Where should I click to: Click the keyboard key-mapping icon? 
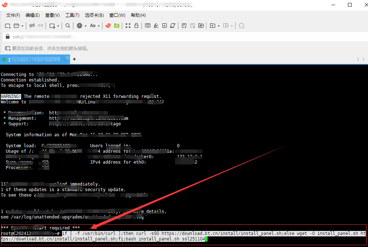pyautogui.click(x=147, y=26)
